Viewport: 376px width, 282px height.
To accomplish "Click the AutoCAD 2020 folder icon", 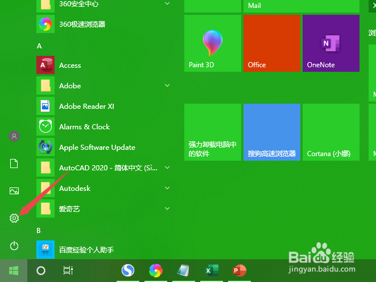I will (x=46, y=167).
